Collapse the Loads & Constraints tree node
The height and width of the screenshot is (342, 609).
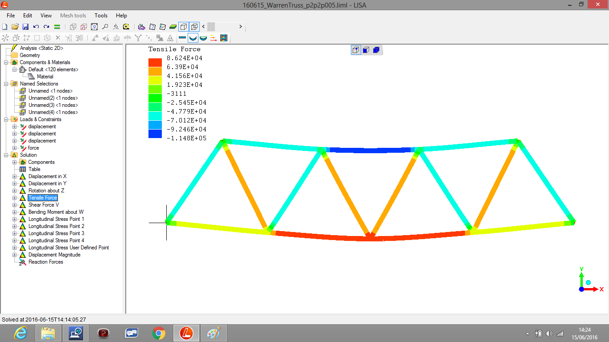pyautogui.click(x=6, y=119)
